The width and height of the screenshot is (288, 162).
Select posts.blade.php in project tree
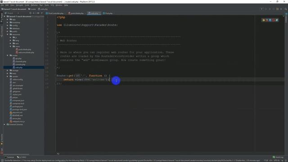(x=23, y=49)
